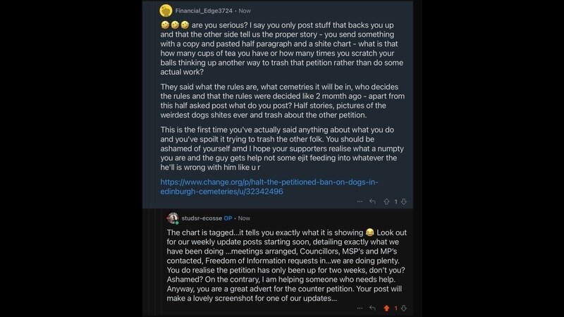Click the OP badge beside studsr-ecosse

[228, 218]
